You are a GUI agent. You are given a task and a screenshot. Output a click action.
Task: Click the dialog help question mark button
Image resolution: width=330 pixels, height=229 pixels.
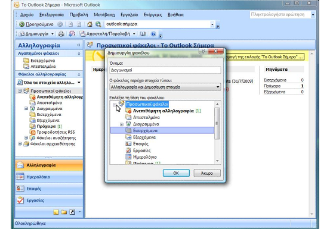coord(203,51)
